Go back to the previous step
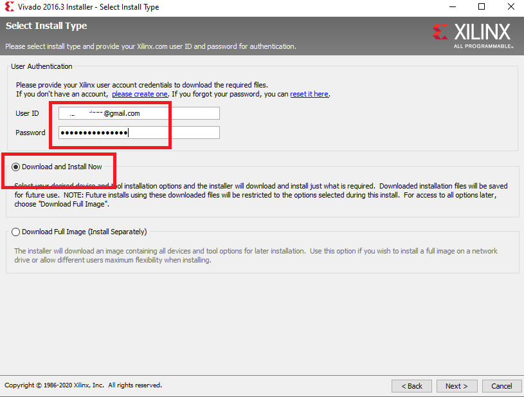 click(x=411, y=386)
